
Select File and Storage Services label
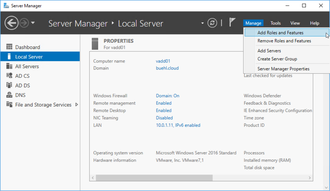tap(43, 105)
